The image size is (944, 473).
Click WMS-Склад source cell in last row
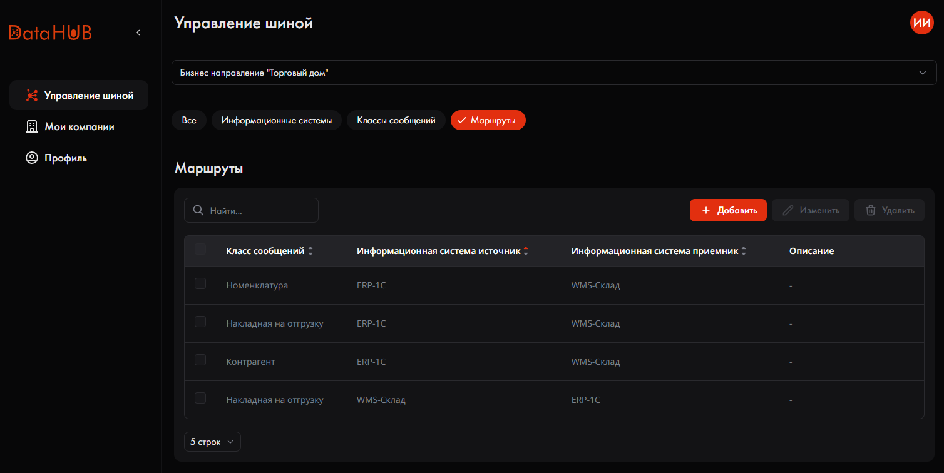point(381,400)
